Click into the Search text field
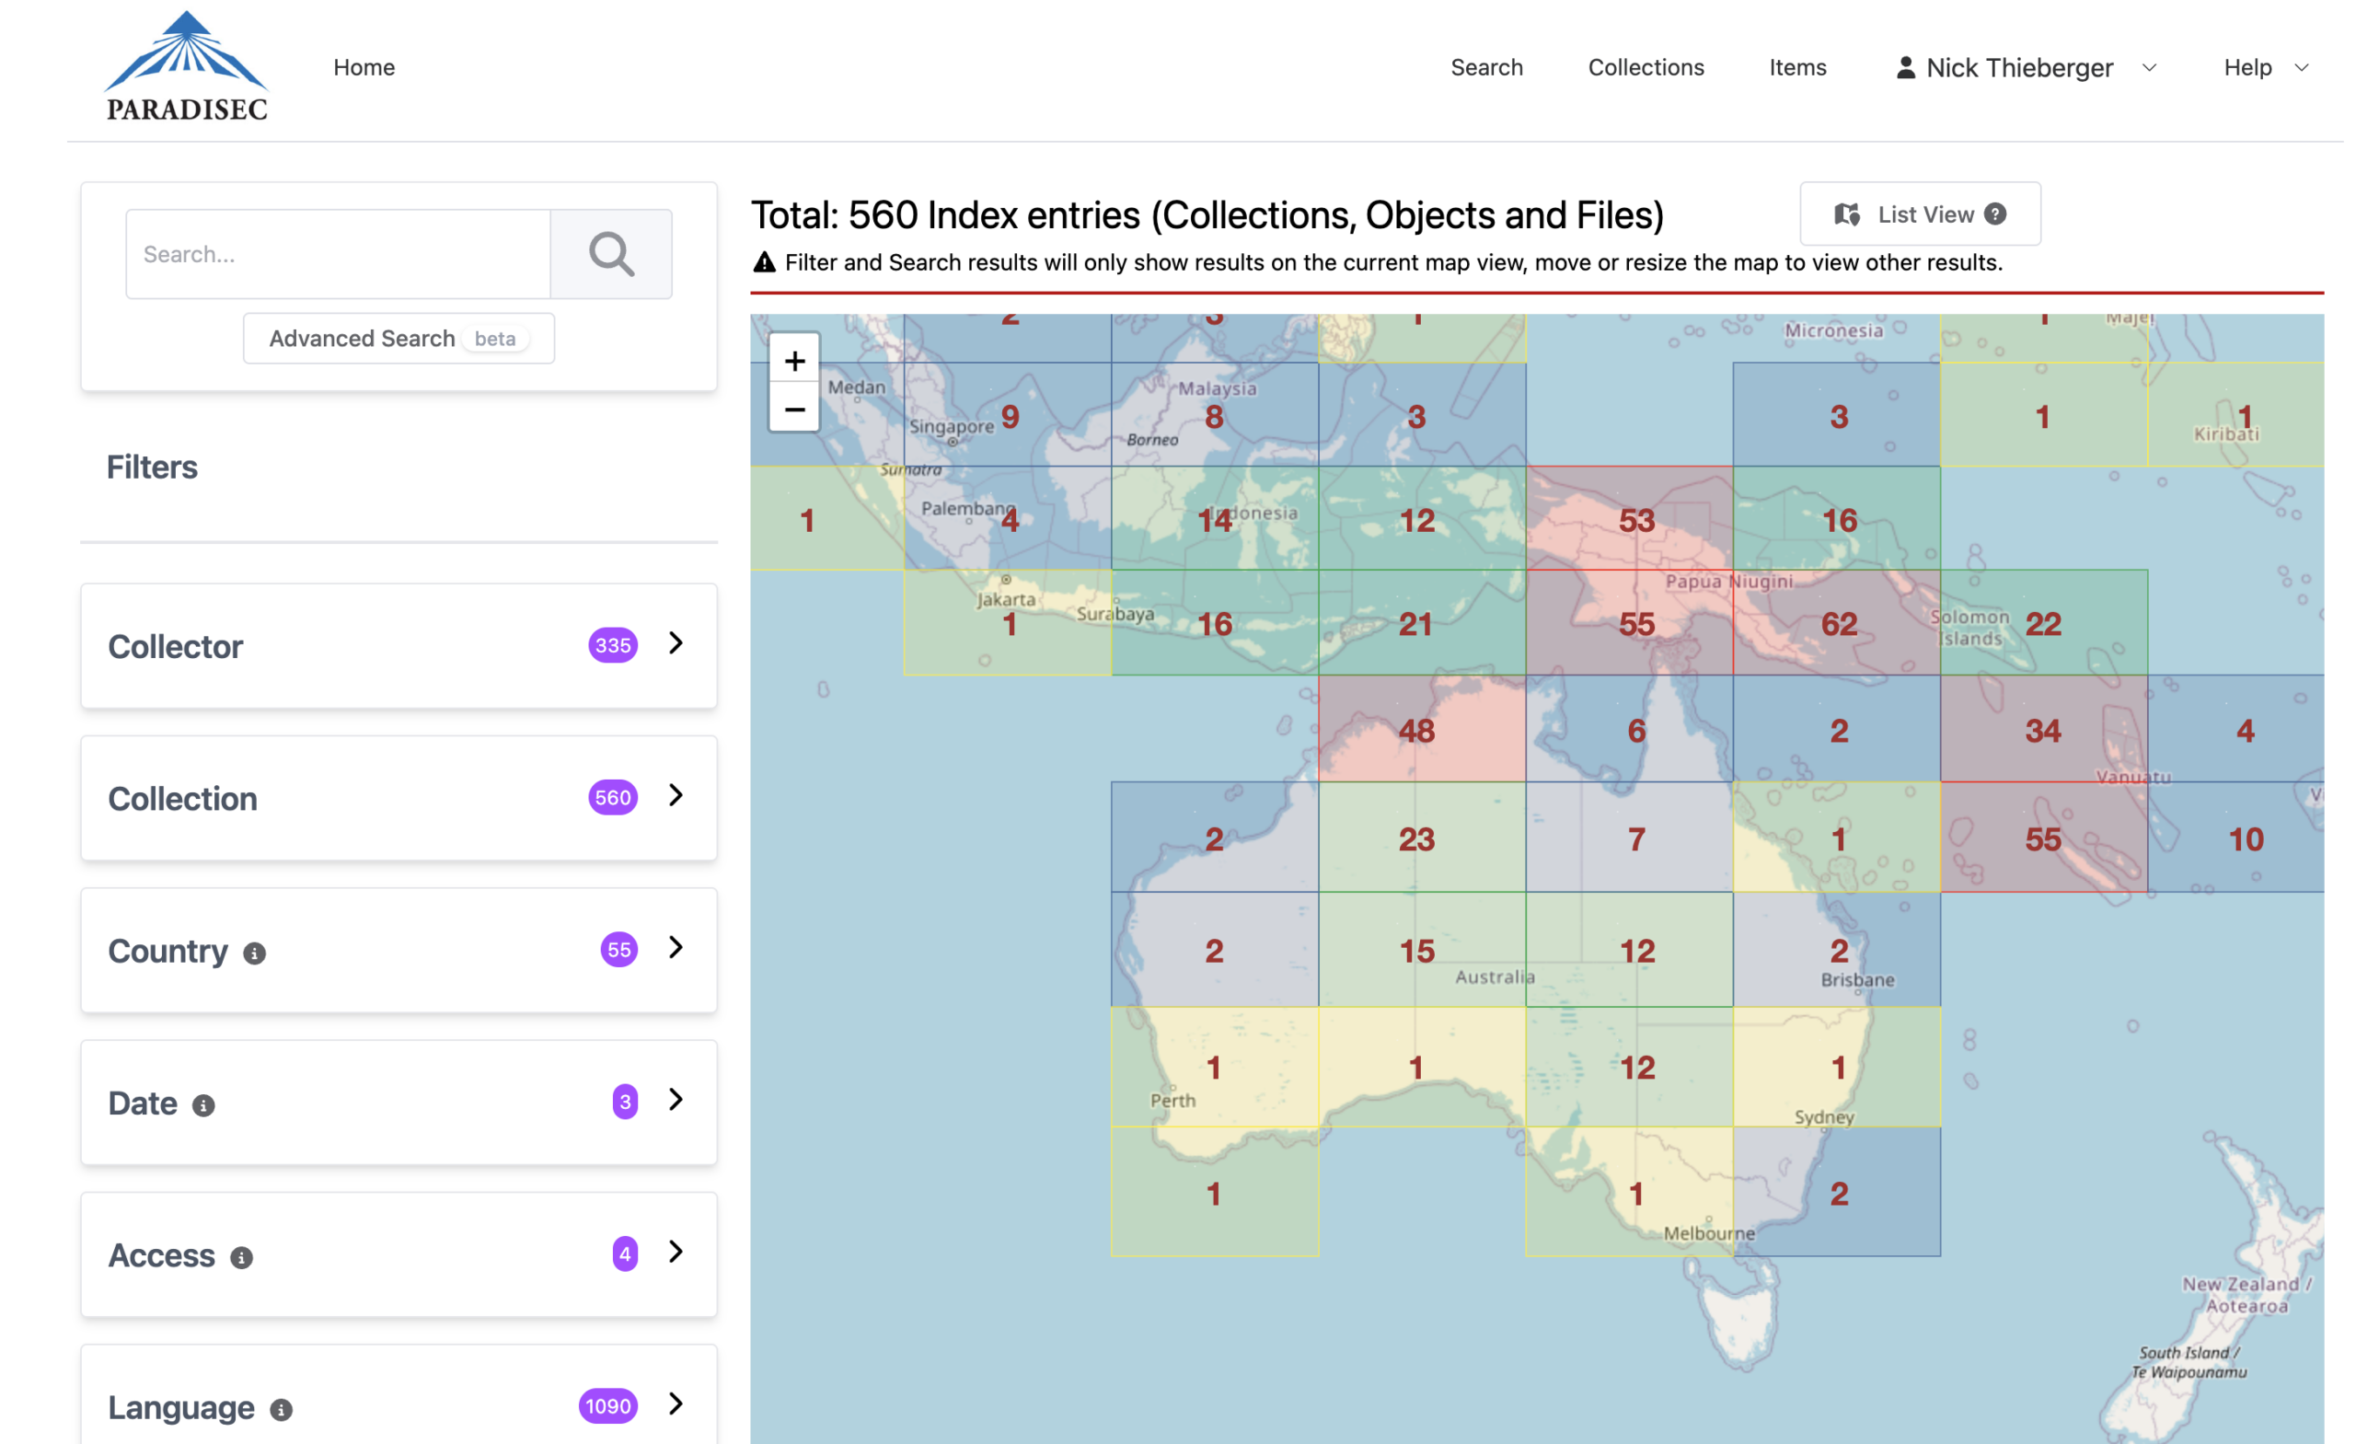Screen dimensions: 2356x1444 339,254
